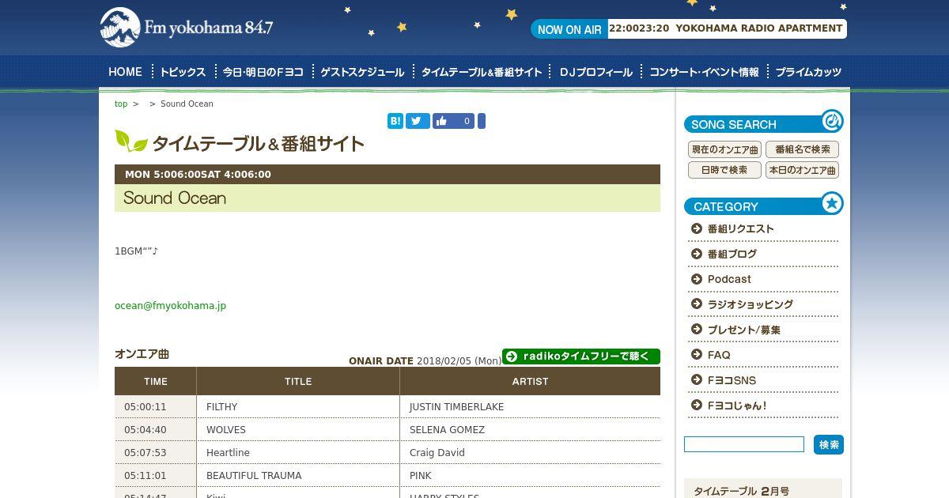Image resolution: width=949 pixels, height=498 pixels.
Task: Open FAQ category link
Action: tap(719, 355)
